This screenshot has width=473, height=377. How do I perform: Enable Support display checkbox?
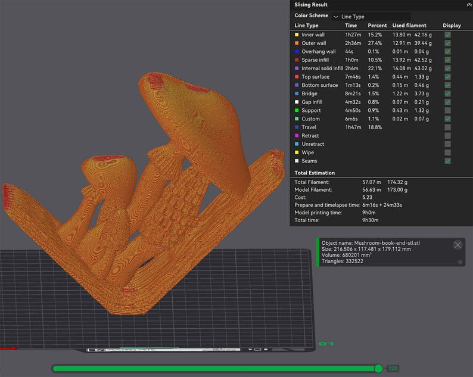pyautogui.click(x=447, y=110)
